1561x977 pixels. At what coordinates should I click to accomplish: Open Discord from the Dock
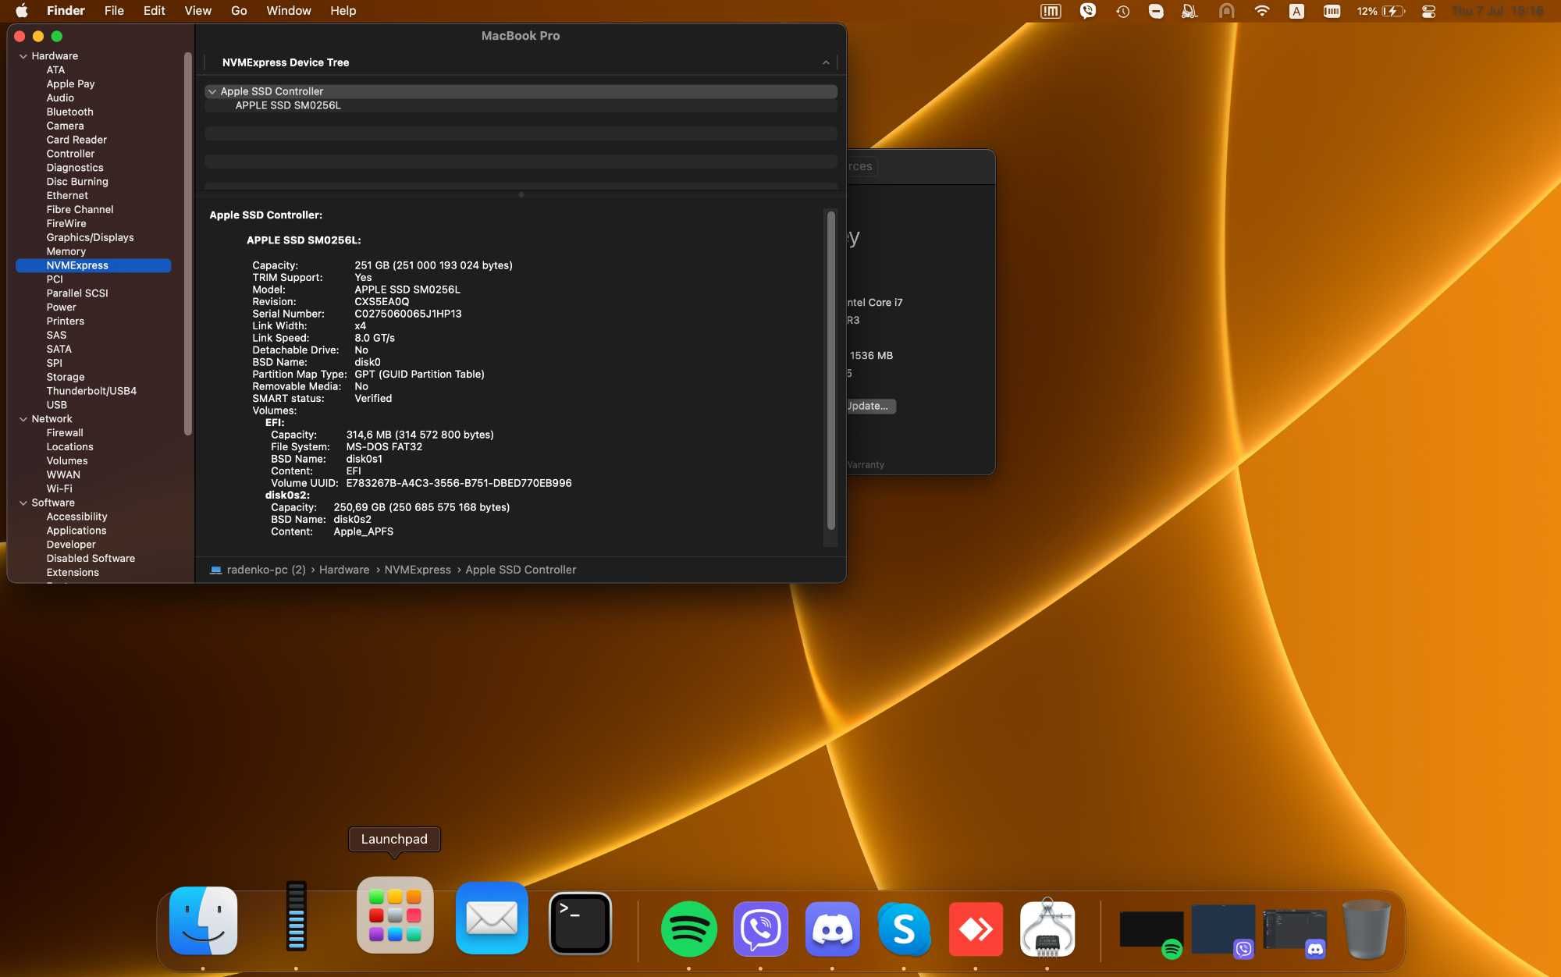point(833,929)
